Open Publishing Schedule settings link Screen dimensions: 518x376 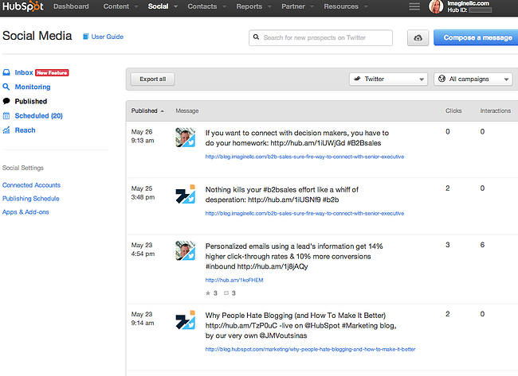(31, 199)
